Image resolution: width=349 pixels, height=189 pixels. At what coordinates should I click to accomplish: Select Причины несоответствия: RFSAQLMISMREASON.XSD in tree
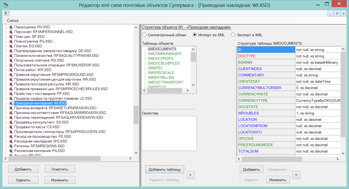(x=60, y=113)
